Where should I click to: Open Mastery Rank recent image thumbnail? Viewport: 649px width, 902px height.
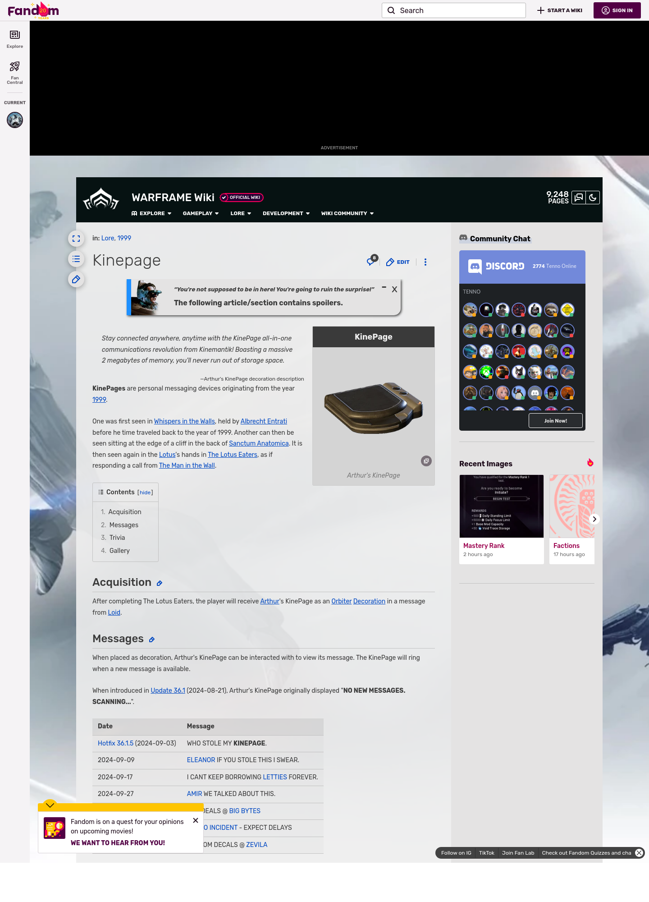pyautogui.click(x=502, y=506)
